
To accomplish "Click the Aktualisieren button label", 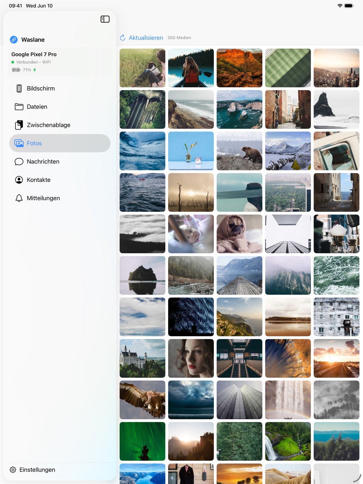I will [x=146, y=38].
